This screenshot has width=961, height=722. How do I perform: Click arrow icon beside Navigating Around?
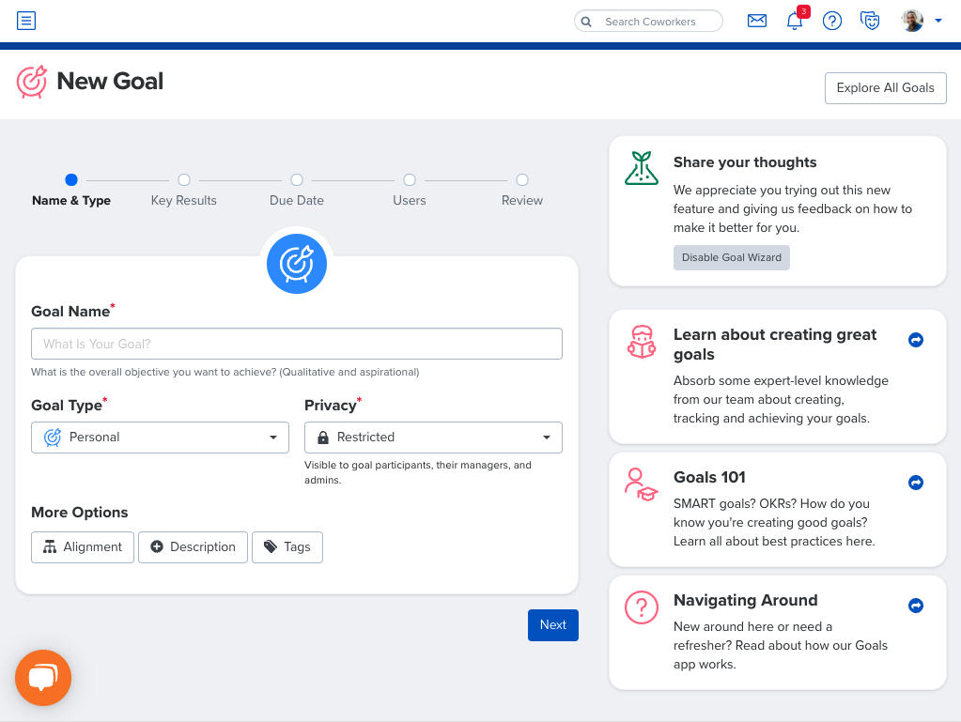(916, 606)
